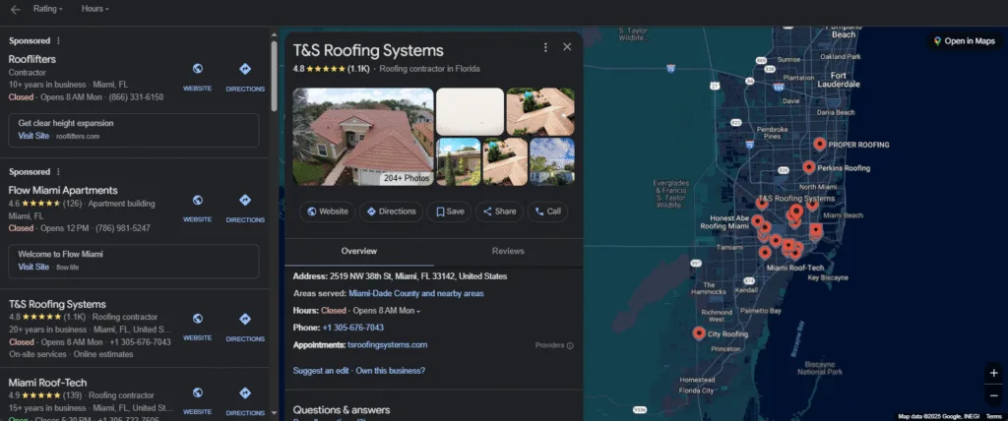This screenshot has height=421, width=1008.
Task: Open Providers info icon
Action: [x=570, y=346]
